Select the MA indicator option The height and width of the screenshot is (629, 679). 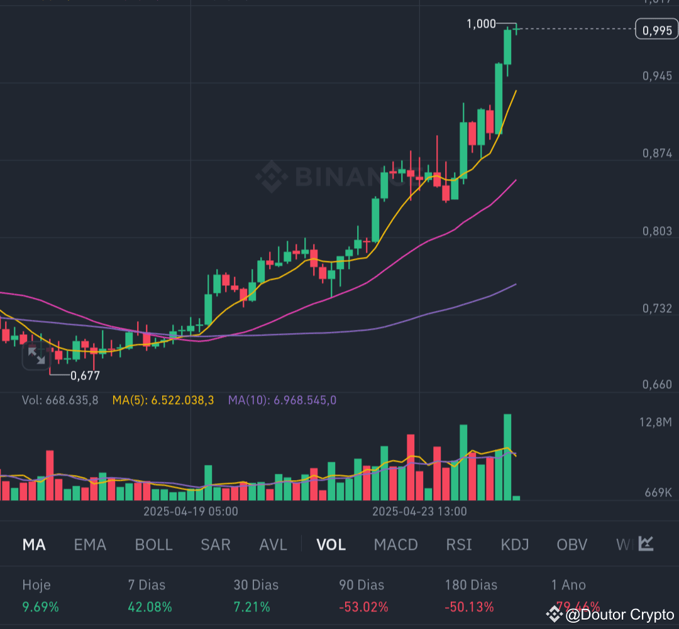click(34, 545)
